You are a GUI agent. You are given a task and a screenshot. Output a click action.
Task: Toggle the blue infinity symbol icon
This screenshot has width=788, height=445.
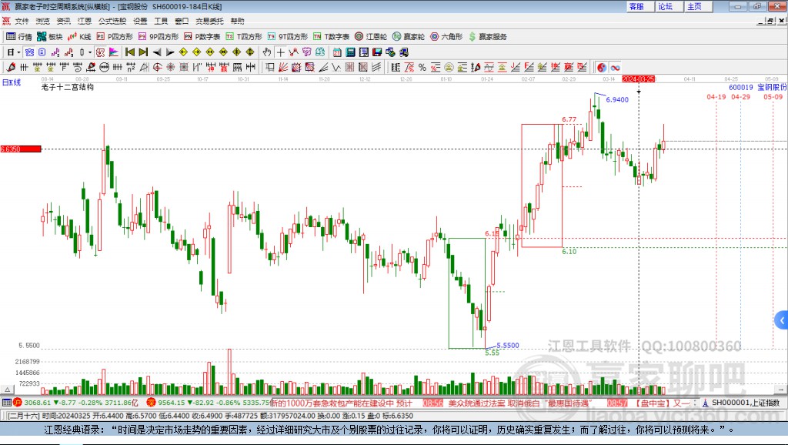coord(615,68)
